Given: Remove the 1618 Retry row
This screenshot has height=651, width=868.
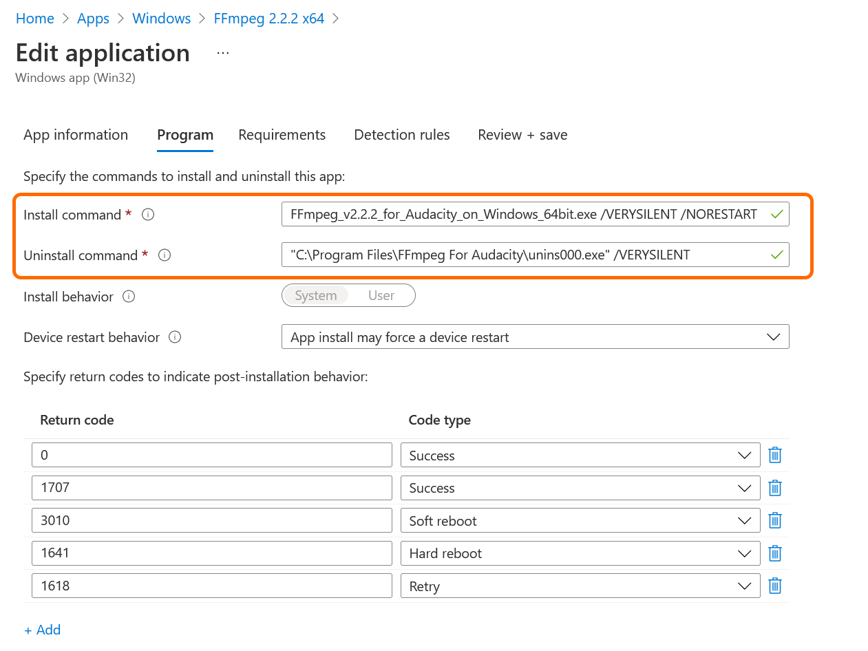Looking at the screenshot, I should [x=774, y=586].
